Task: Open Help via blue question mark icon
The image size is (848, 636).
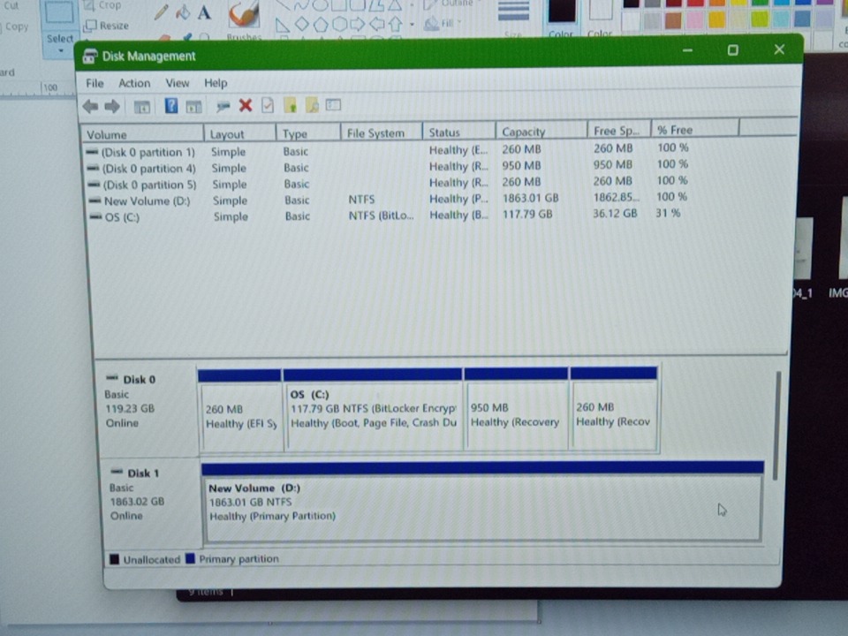Action: (170, 105)
